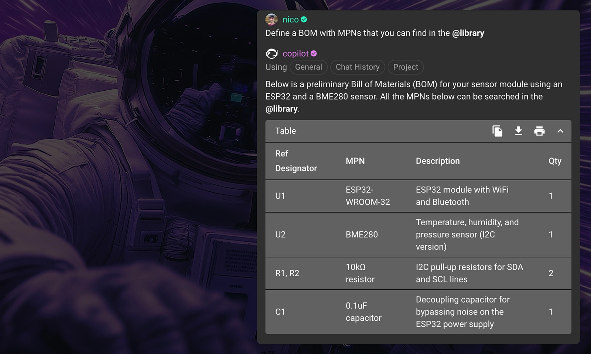The width and height of the screenshot is (591, 354).
Task: Click the Qty column header
Action: (554, 161)
